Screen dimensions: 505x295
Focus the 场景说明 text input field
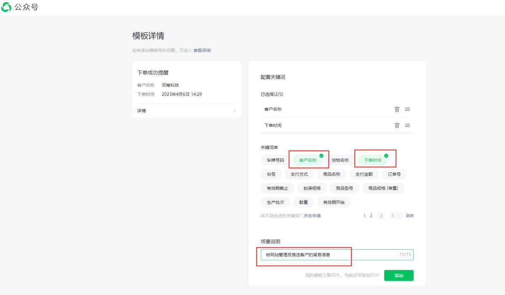tap(328, 255)
